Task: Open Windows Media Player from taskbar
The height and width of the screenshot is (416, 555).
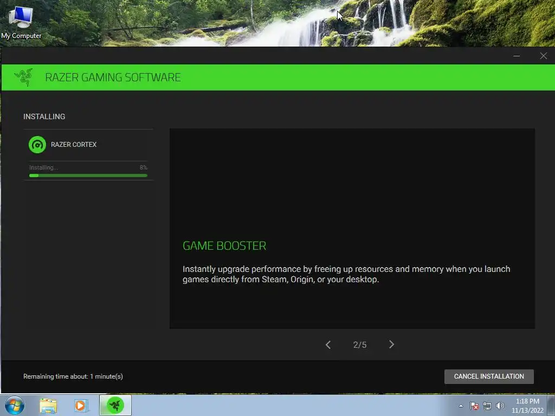Action: click(81, 405)
